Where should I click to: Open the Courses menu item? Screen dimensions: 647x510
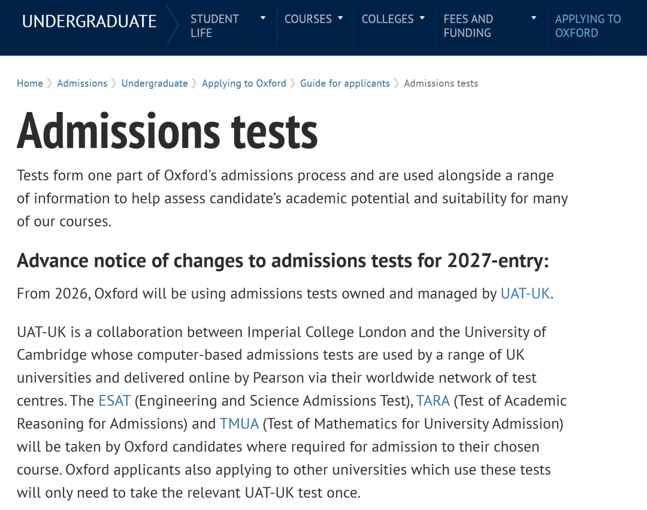[x=308, y=19]
